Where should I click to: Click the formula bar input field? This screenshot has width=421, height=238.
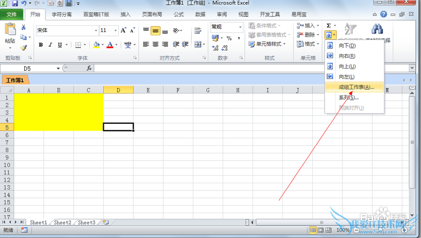(x=209, y=68)
